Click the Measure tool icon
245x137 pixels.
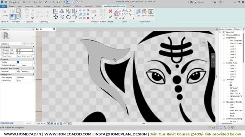pyautogui.click(x=94, y=17)
